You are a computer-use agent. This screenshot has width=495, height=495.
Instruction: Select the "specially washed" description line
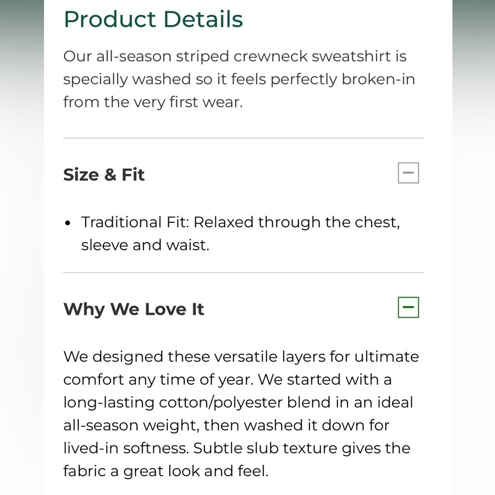pos(239,79)
